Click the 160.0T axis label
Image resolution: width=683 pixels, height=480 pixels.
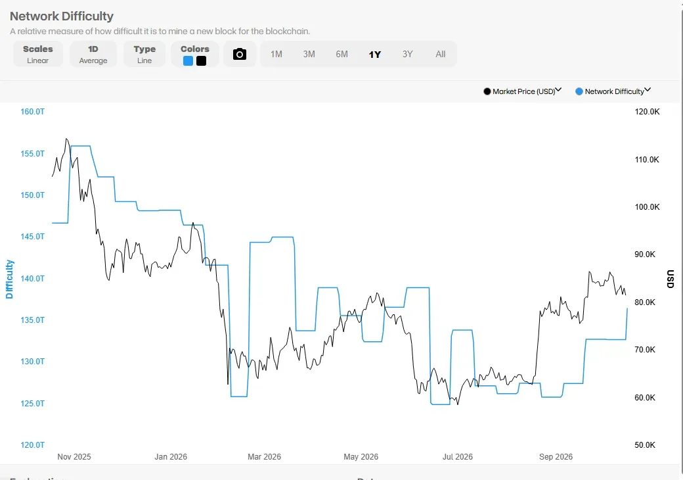(x=32, y=112)
